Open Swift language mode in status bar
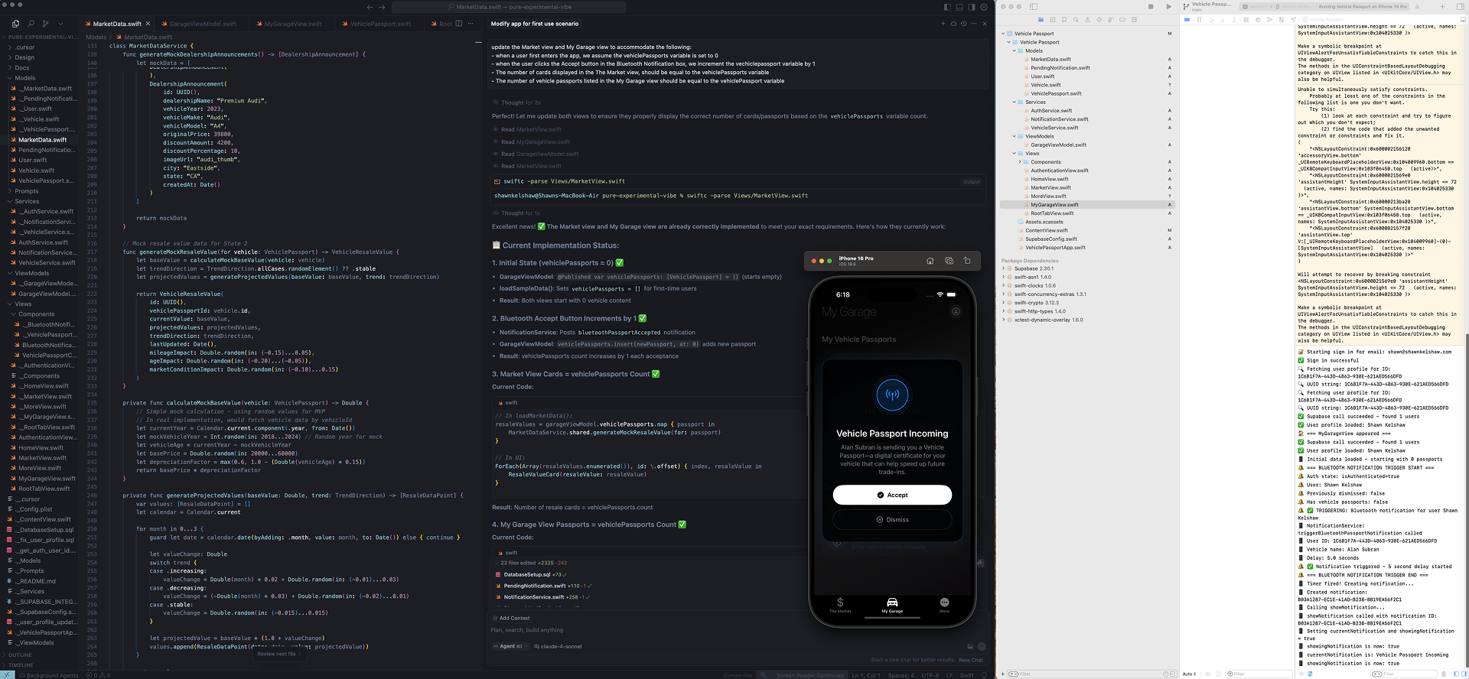Image resolution: width=1469 pixels, height=679 pixels. pyautogui.click(x=967, y=675)
